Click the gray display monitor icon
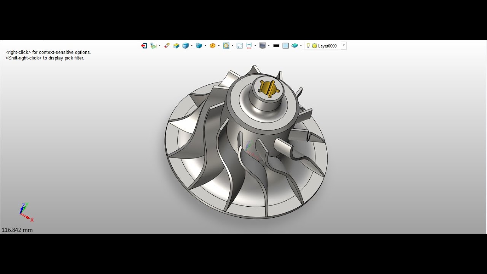The image size is (487, 274). click(x=262, y=46)
